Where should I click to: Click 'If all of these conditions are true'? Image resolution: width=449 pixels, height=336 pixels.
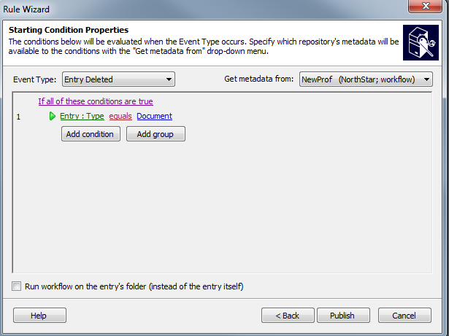[x=96, y=101]
